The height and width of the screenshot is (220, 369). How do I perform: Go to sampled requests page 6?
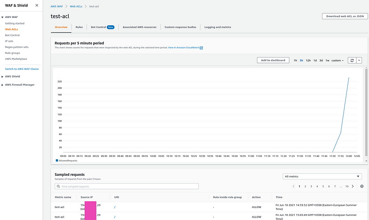pos(329,186)
